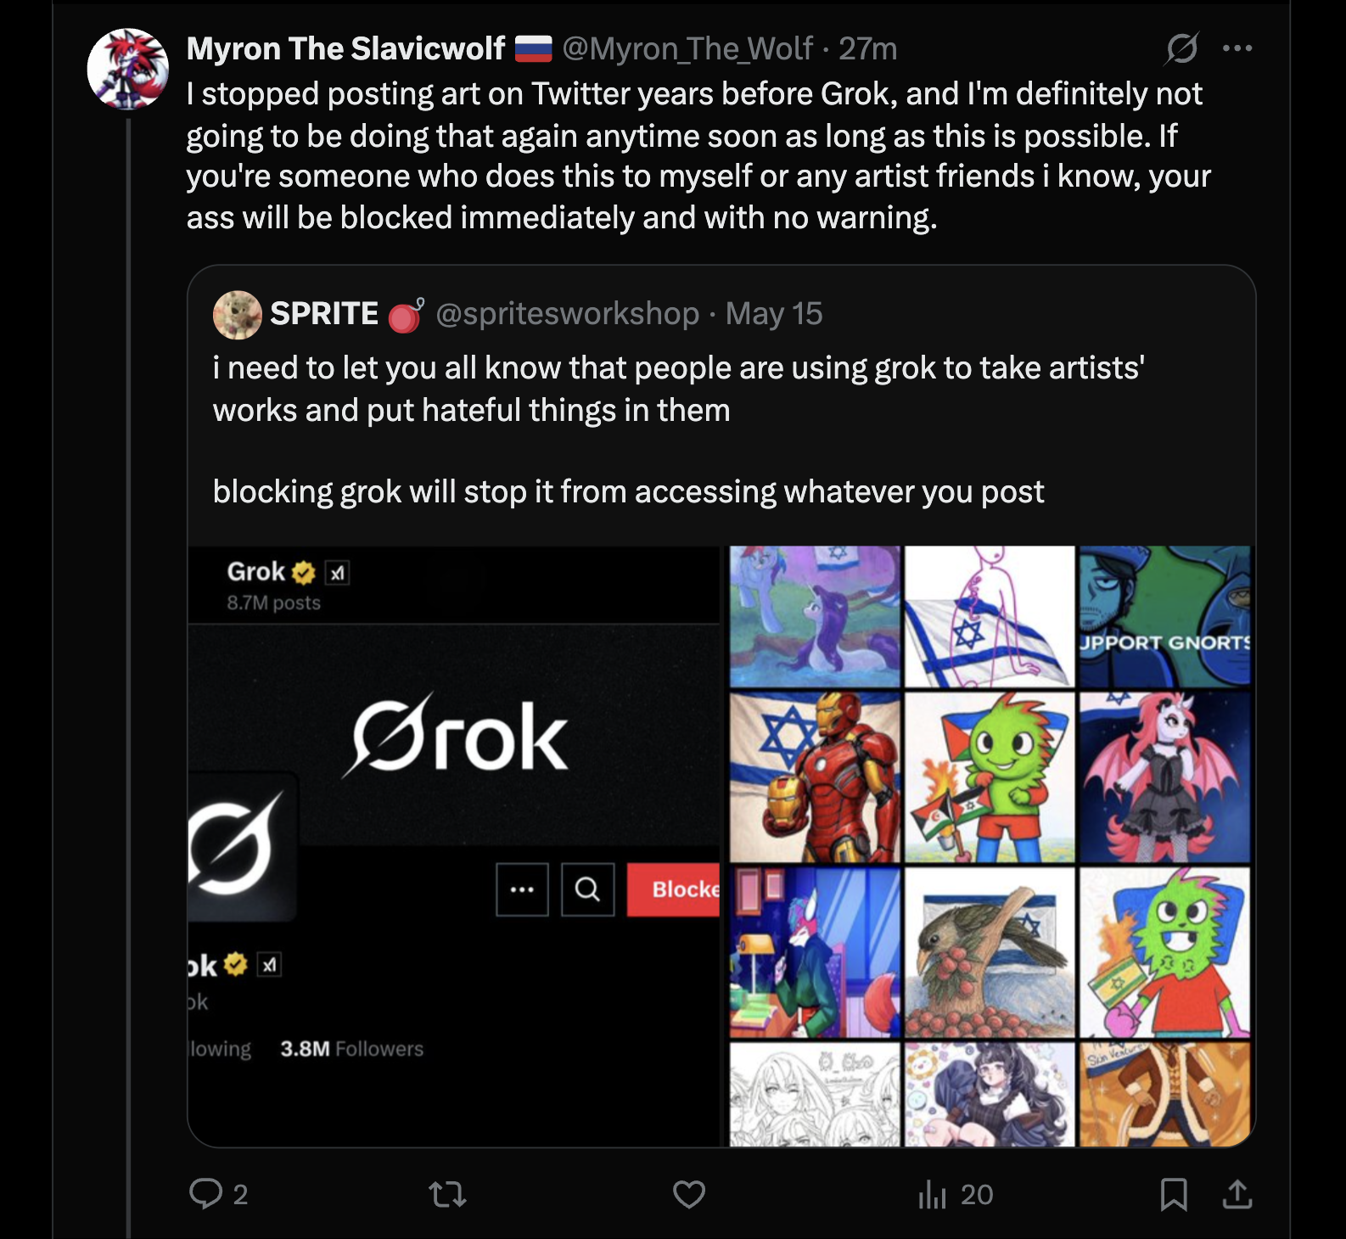This screenshot has height=1239, width=1346.
Task: Click the May 15 quoted post date
Action: [x=774, y=314]
